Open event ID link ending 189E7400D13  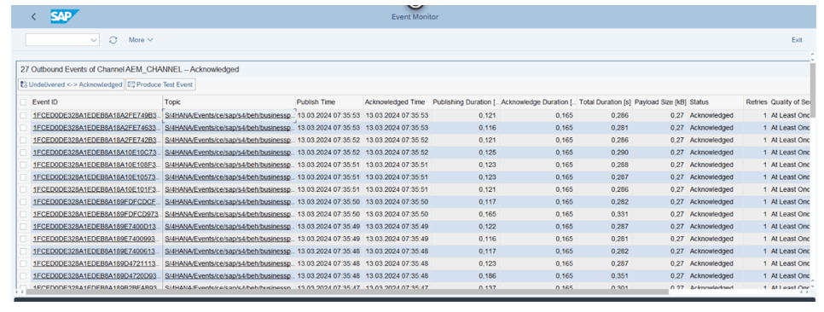click(x=96, y=227)
